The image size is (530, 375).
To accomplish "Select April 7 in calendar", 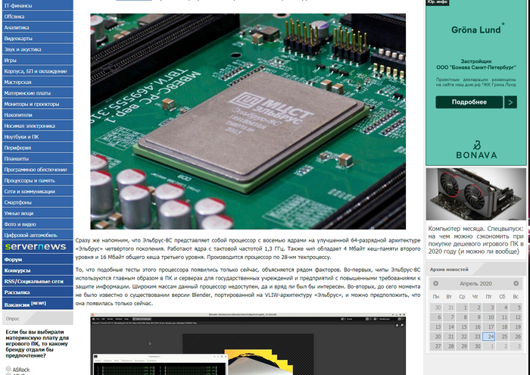I will click(449, 317).
